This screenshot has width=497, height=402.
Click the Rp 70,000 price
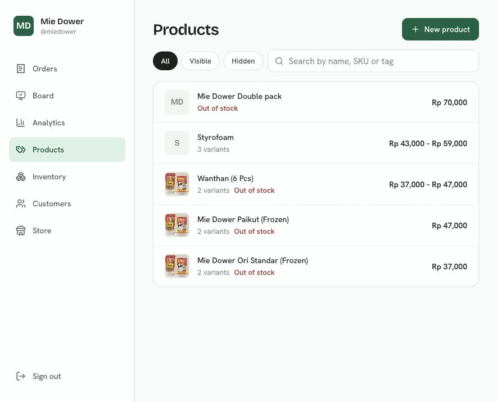[449, 102]
